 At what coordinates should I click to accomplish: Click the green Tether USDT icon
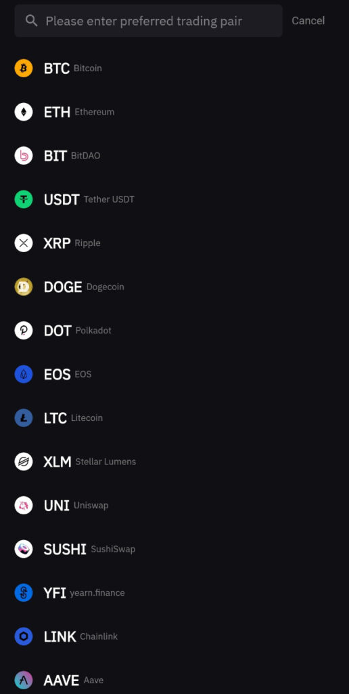pos(24,199)
